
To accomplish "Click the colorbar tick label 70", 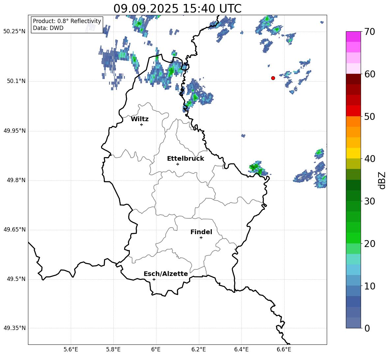I will [x=370, y=32].
